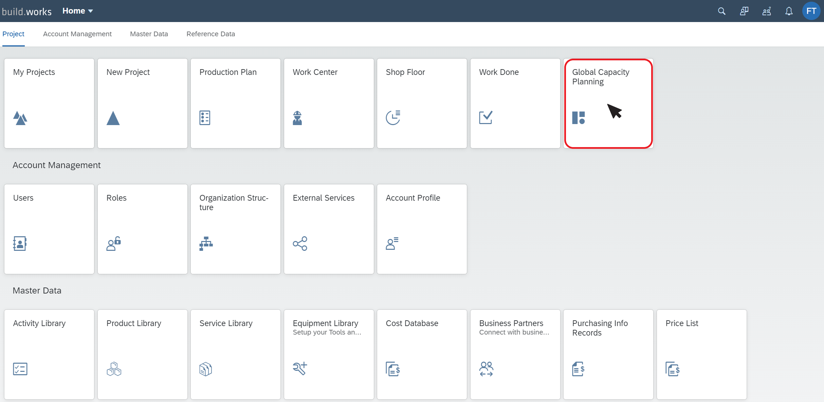Image resolution: width=824 pixels, height=402 pixels.
Task: Open the Work Done tile title
Action: click(499, 72)
